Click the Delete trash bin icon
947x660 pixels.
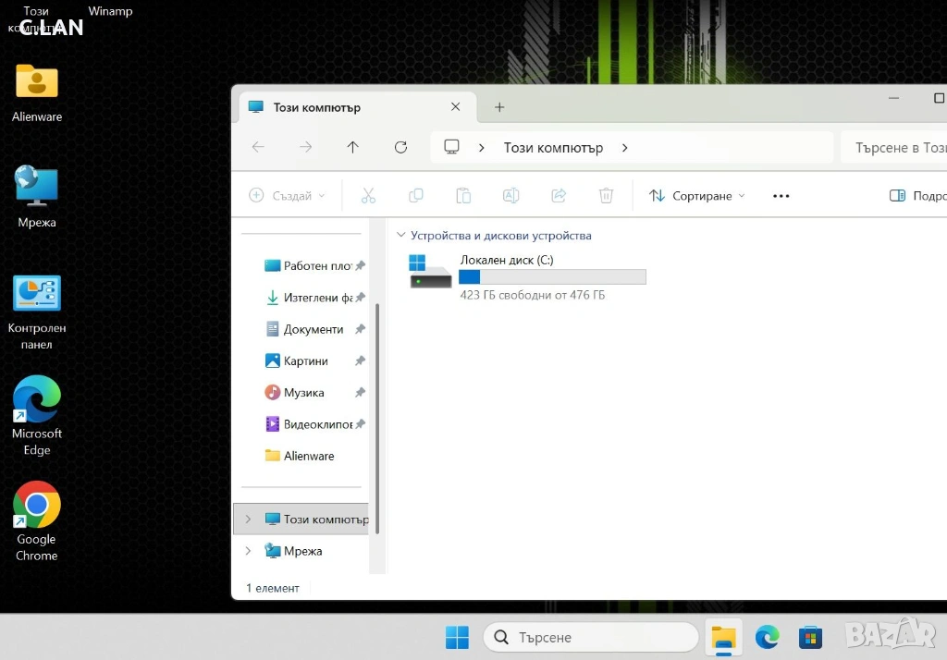[606, 196]
